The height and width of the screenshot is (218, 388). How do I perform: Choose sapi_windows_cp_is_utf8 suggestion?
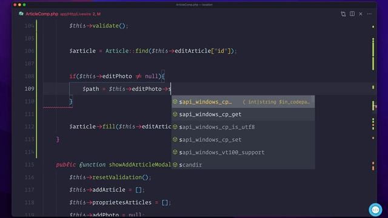click(x=243, y=127)
